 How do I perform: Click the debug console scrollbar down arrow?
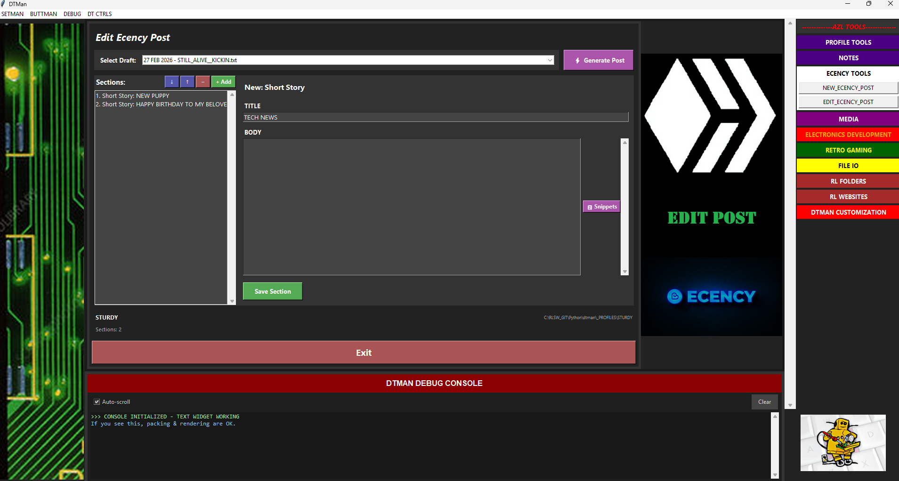point(775,475)
